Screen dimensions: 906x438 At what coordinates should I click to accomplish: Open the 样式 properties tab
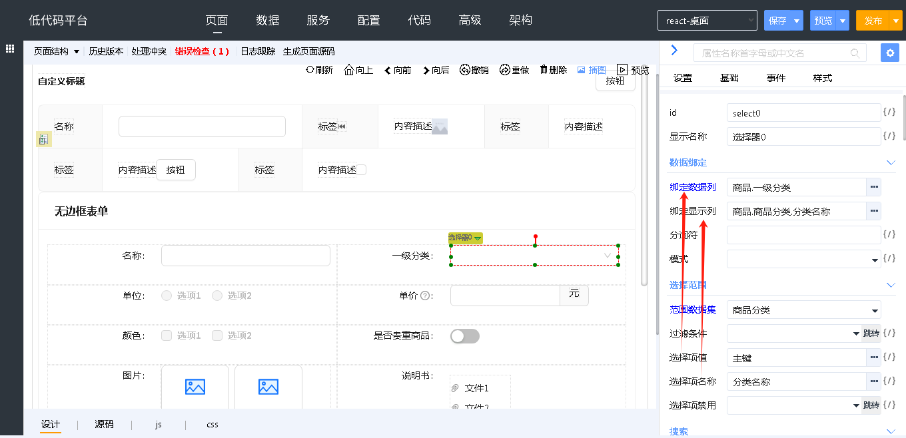(823, 78)
